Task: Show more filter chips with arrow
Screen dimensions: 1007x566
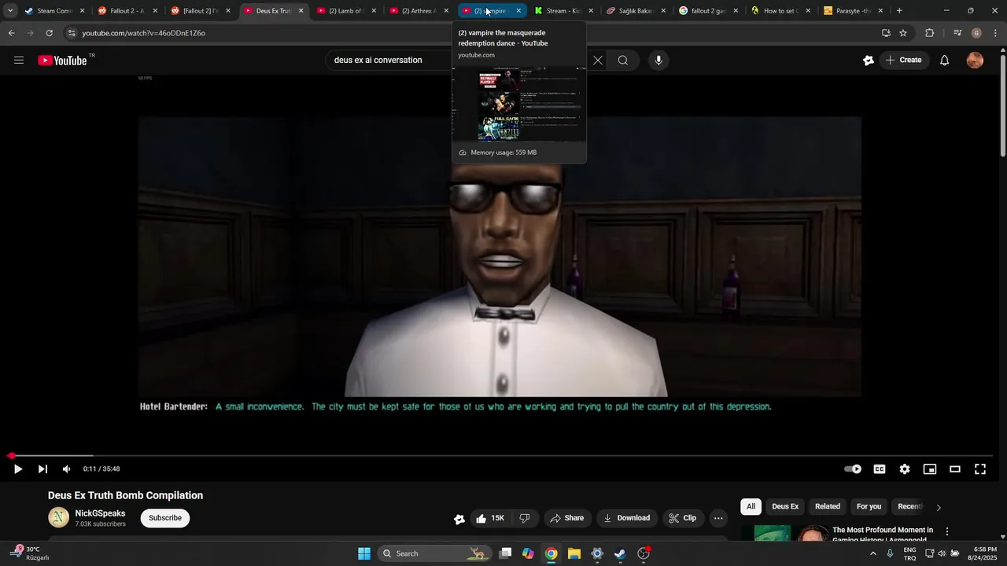Action: [x=938, y=507]
